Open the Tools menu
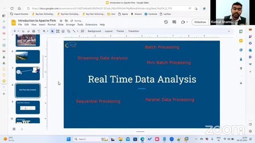 80,25
